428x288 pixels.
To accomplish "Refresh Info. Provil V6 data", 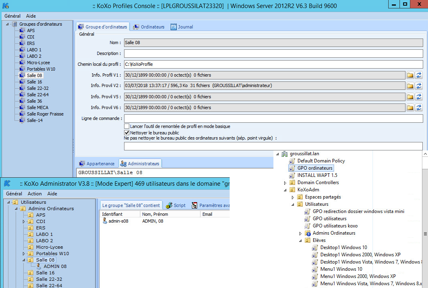I will coord(419,107).
